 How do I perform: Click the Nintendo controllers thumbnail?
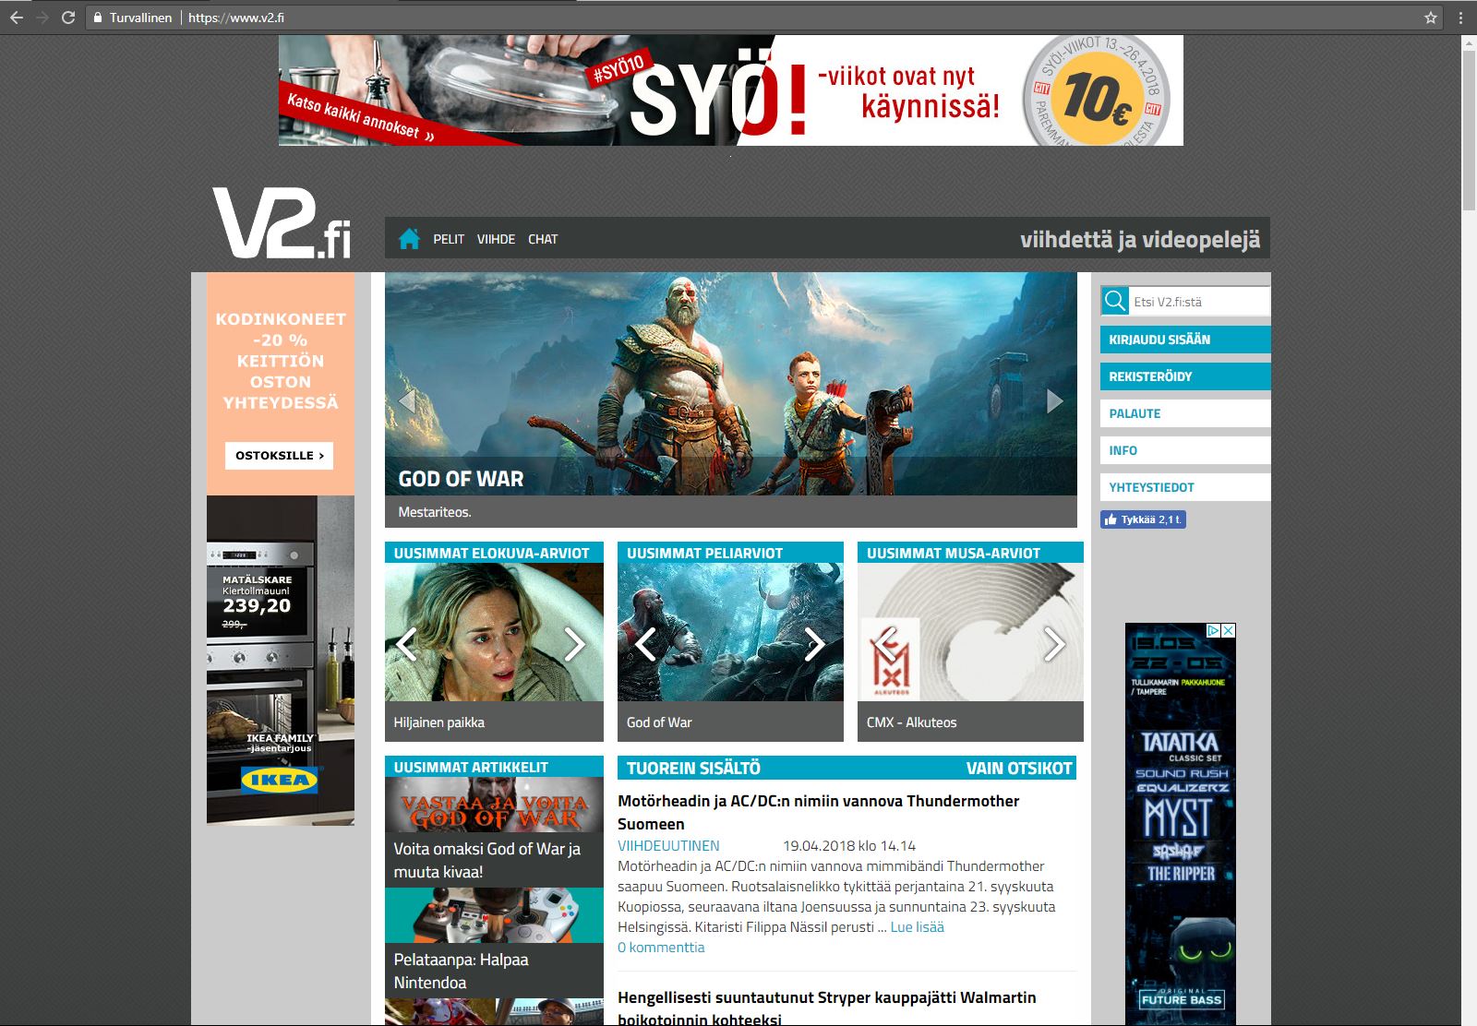pyautogui.click(x=494, y=915)
